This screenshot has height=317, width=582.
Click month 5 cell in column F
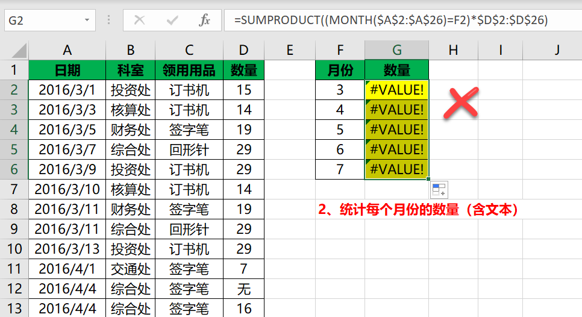[340, 130]
